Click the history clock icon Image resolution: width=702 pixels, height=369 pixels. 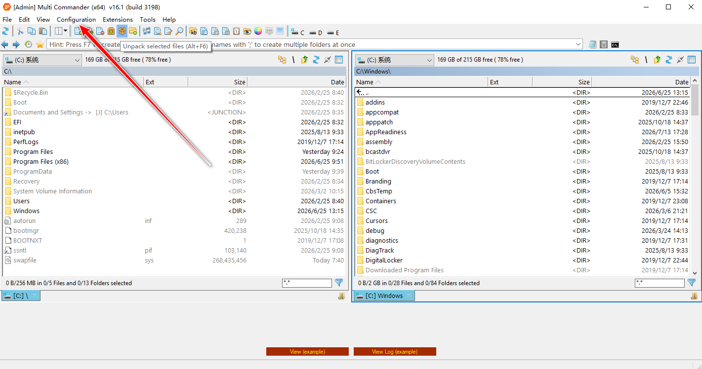pos(28,44)
